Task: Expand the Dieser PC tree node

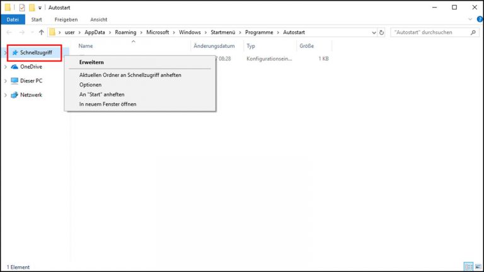Action: coord(6,81)
